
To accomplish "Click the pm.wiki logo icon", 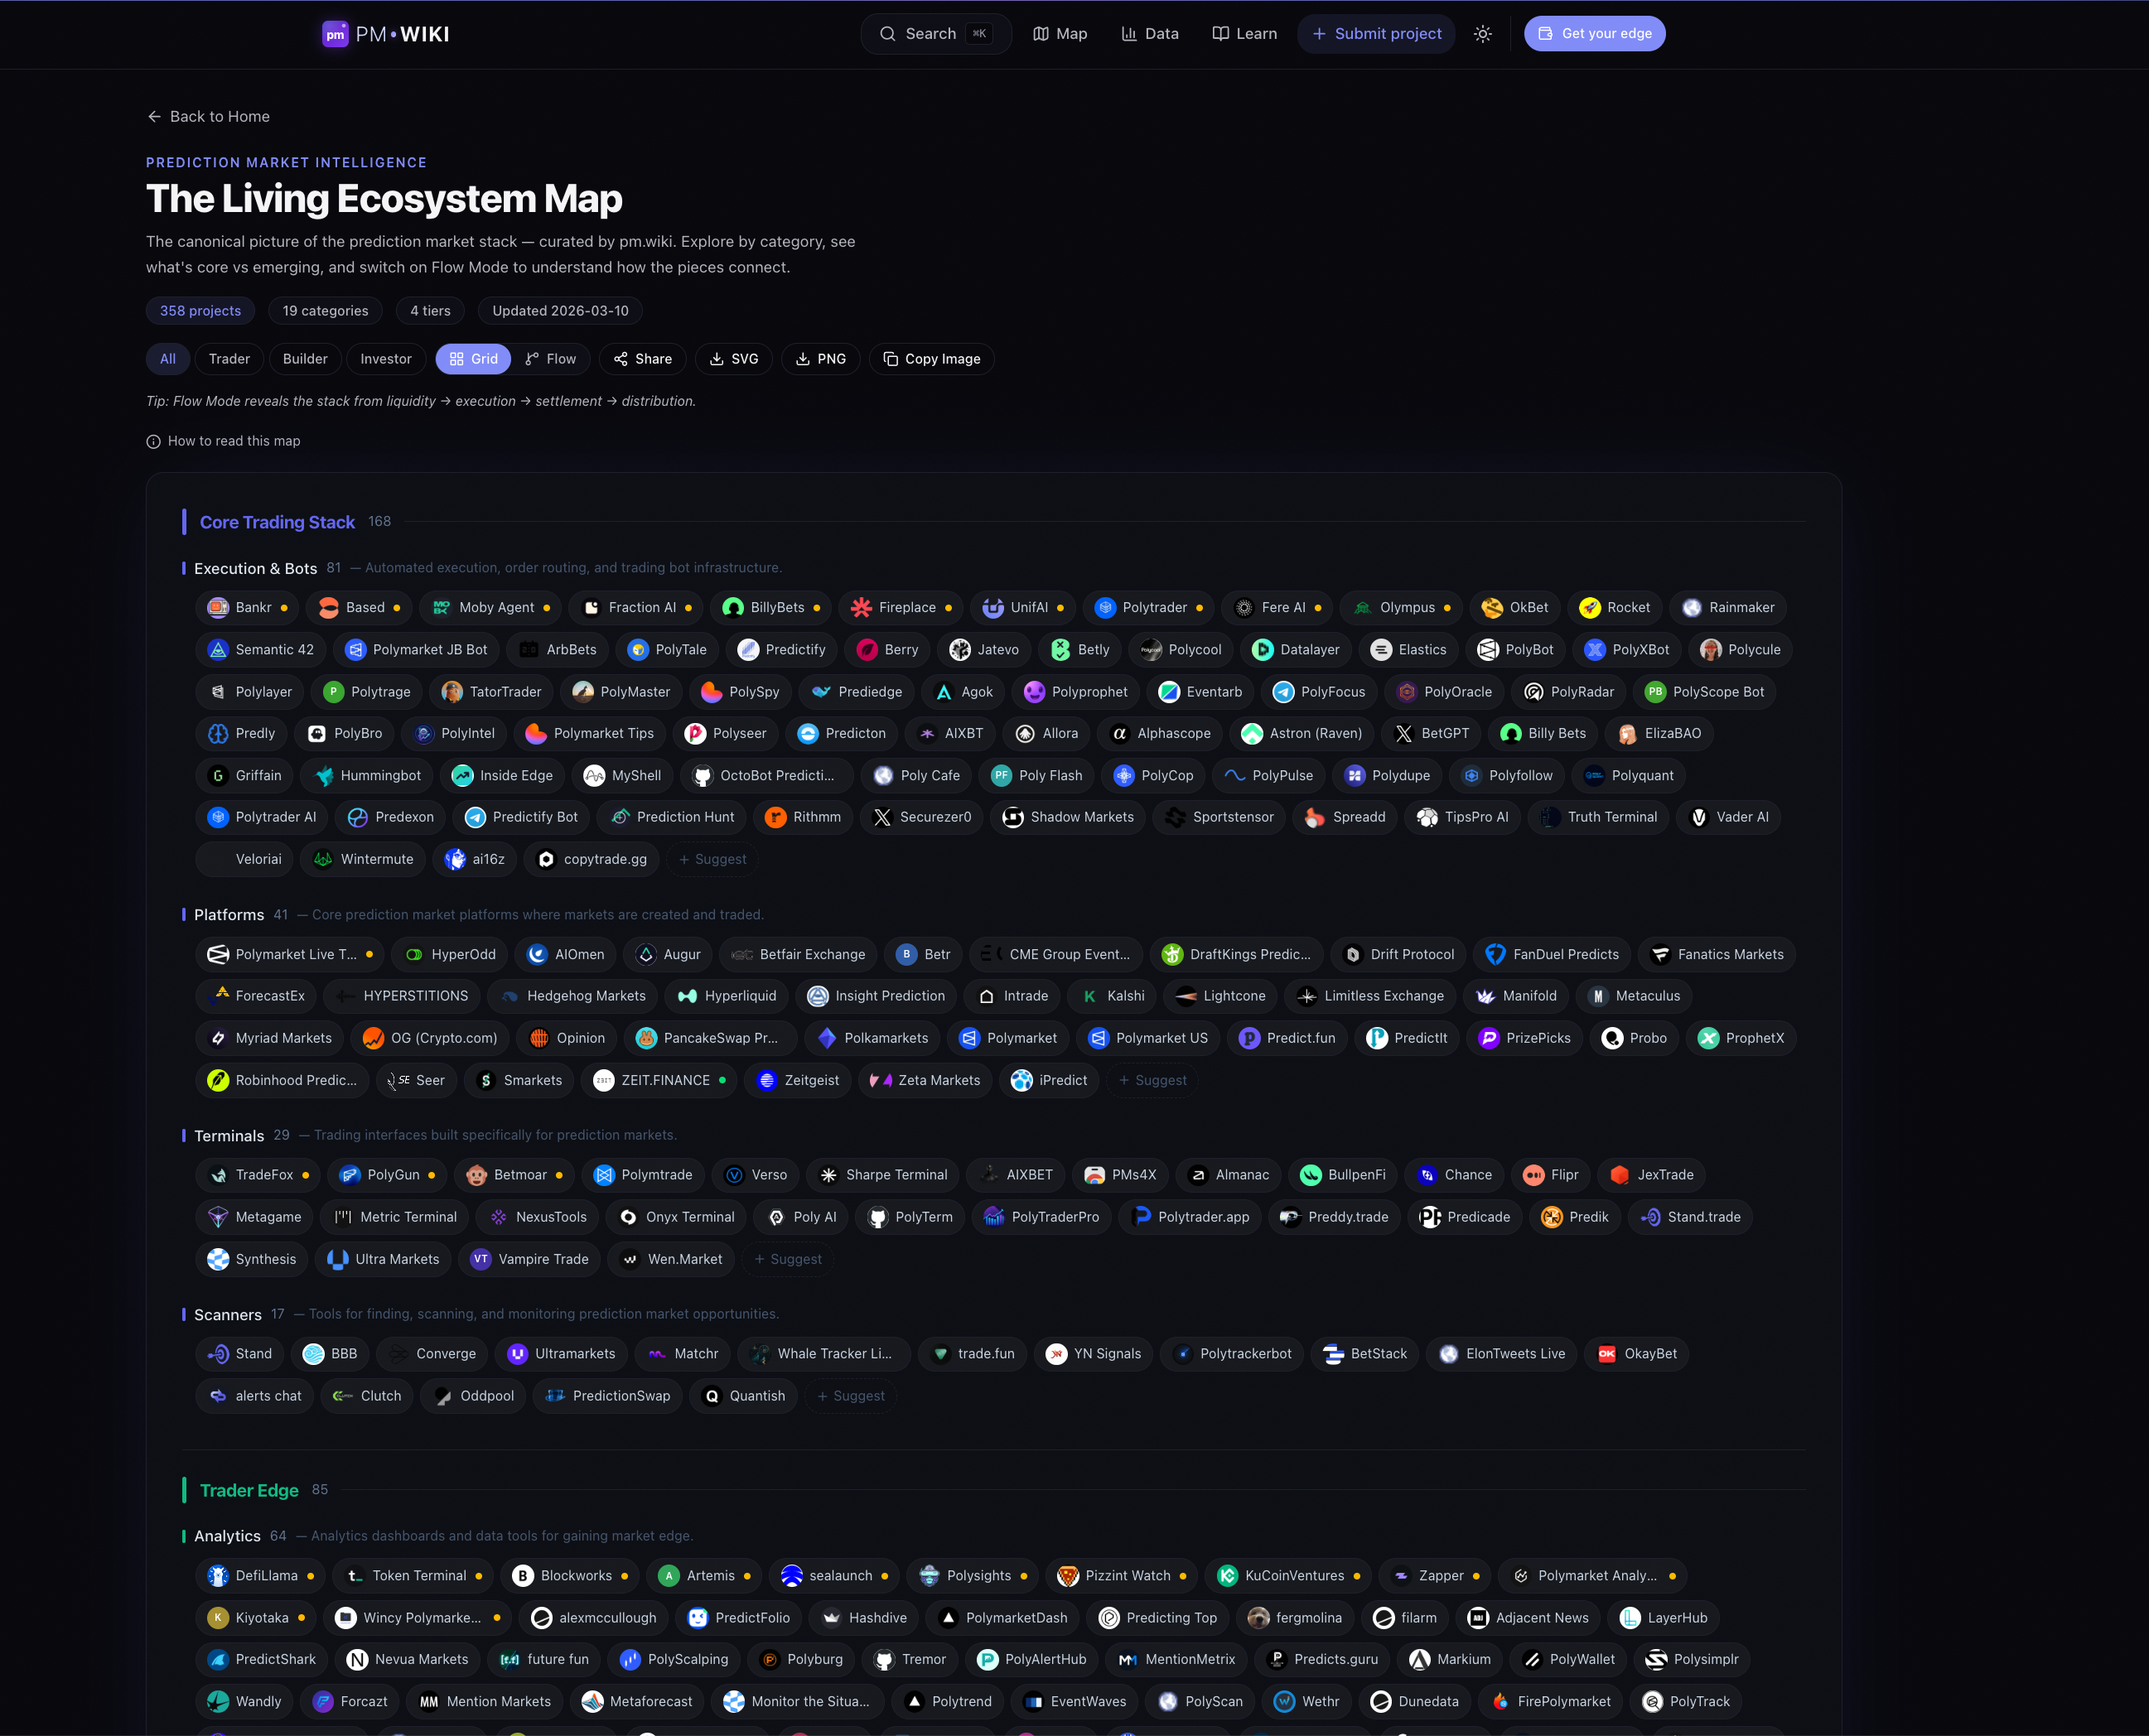I will tap(335, 34).
